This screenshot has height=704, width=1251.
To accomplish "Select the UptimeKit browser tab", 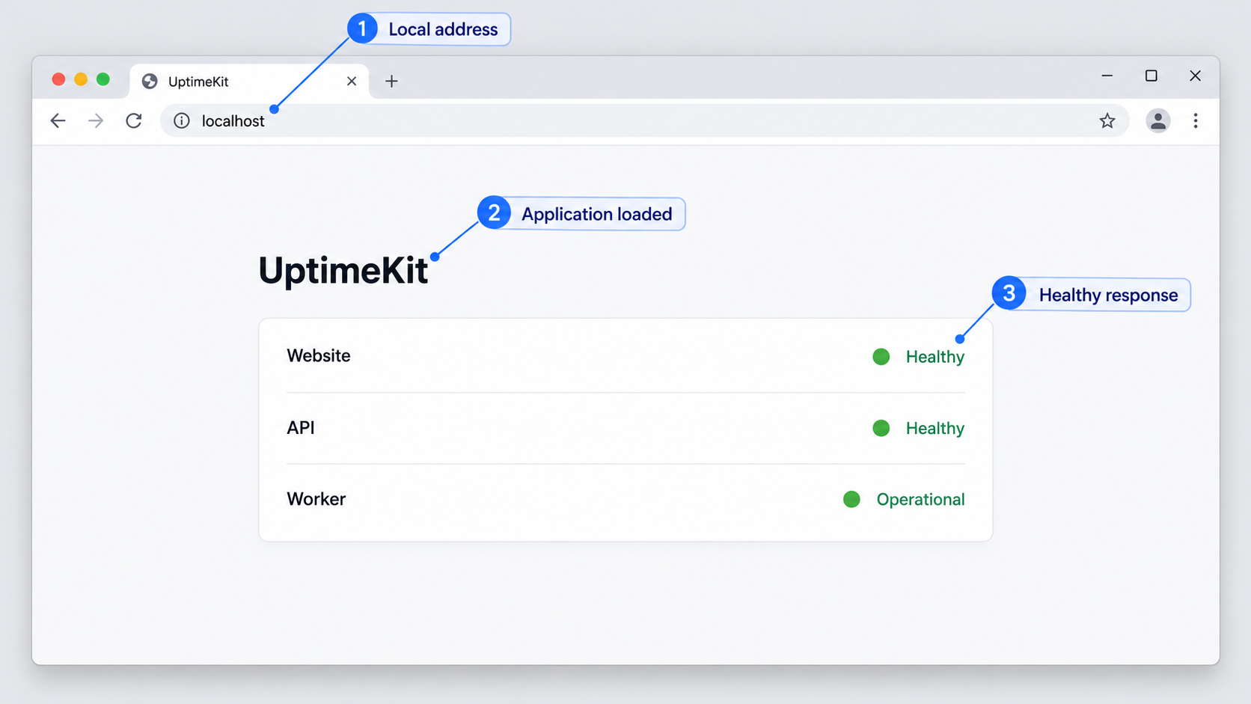I will [x=249, y=81].
